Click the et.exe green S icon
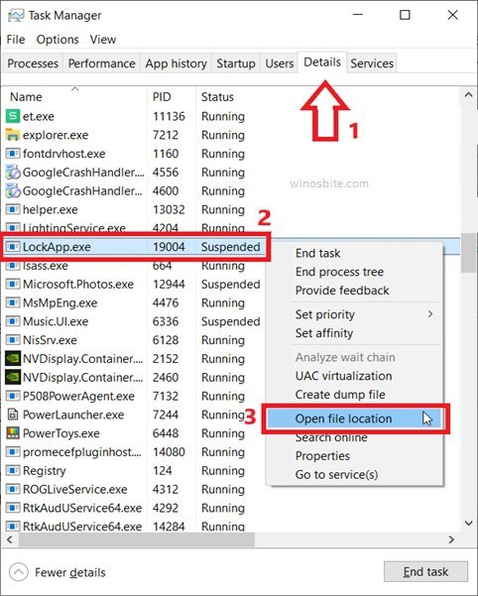478x596 pixels. (13, 116)
